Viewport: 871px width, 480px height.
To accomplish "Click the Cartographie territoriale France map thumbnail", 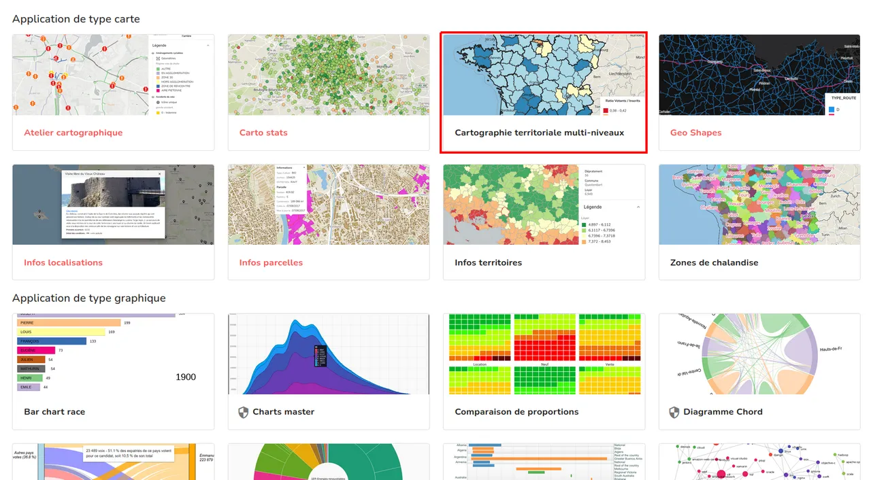I will [x=544, y=75].
